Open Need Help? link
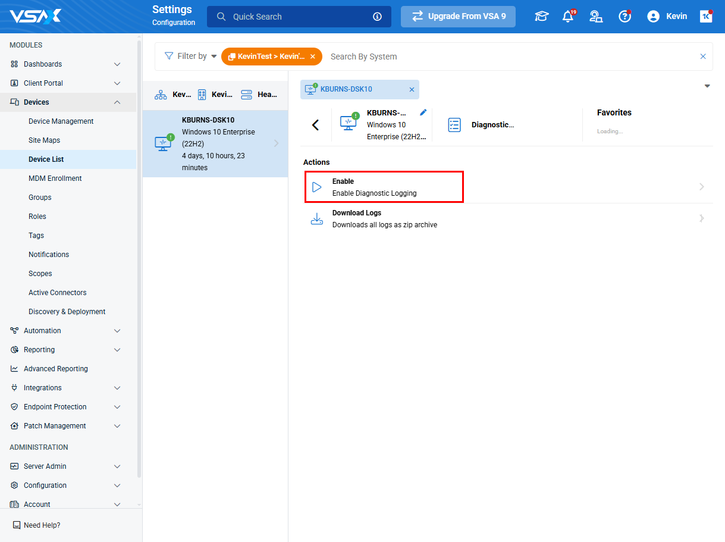 (x=42, y=525)
